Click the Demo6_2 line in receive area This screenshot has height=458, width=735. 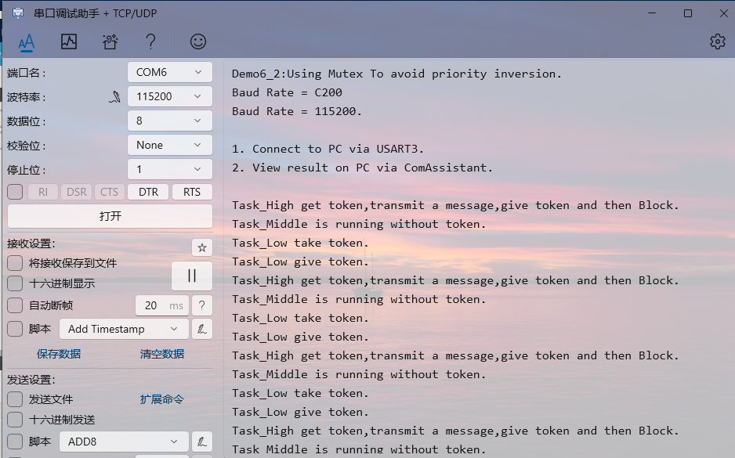coord(396,74)
